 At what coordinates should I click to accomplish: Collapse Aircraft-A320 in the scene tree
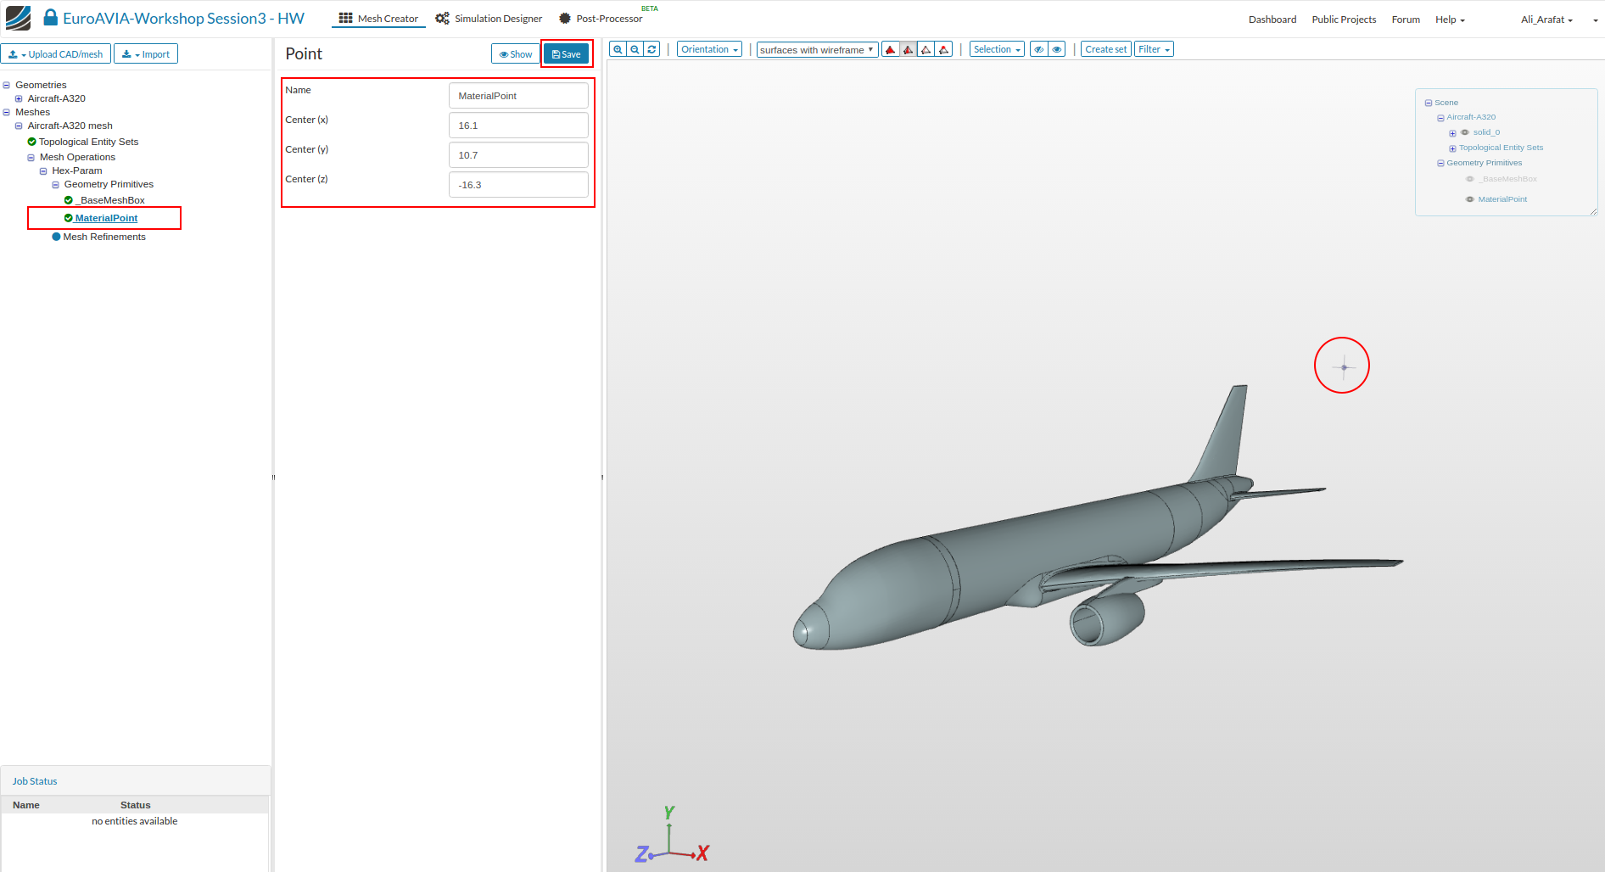1440,118
